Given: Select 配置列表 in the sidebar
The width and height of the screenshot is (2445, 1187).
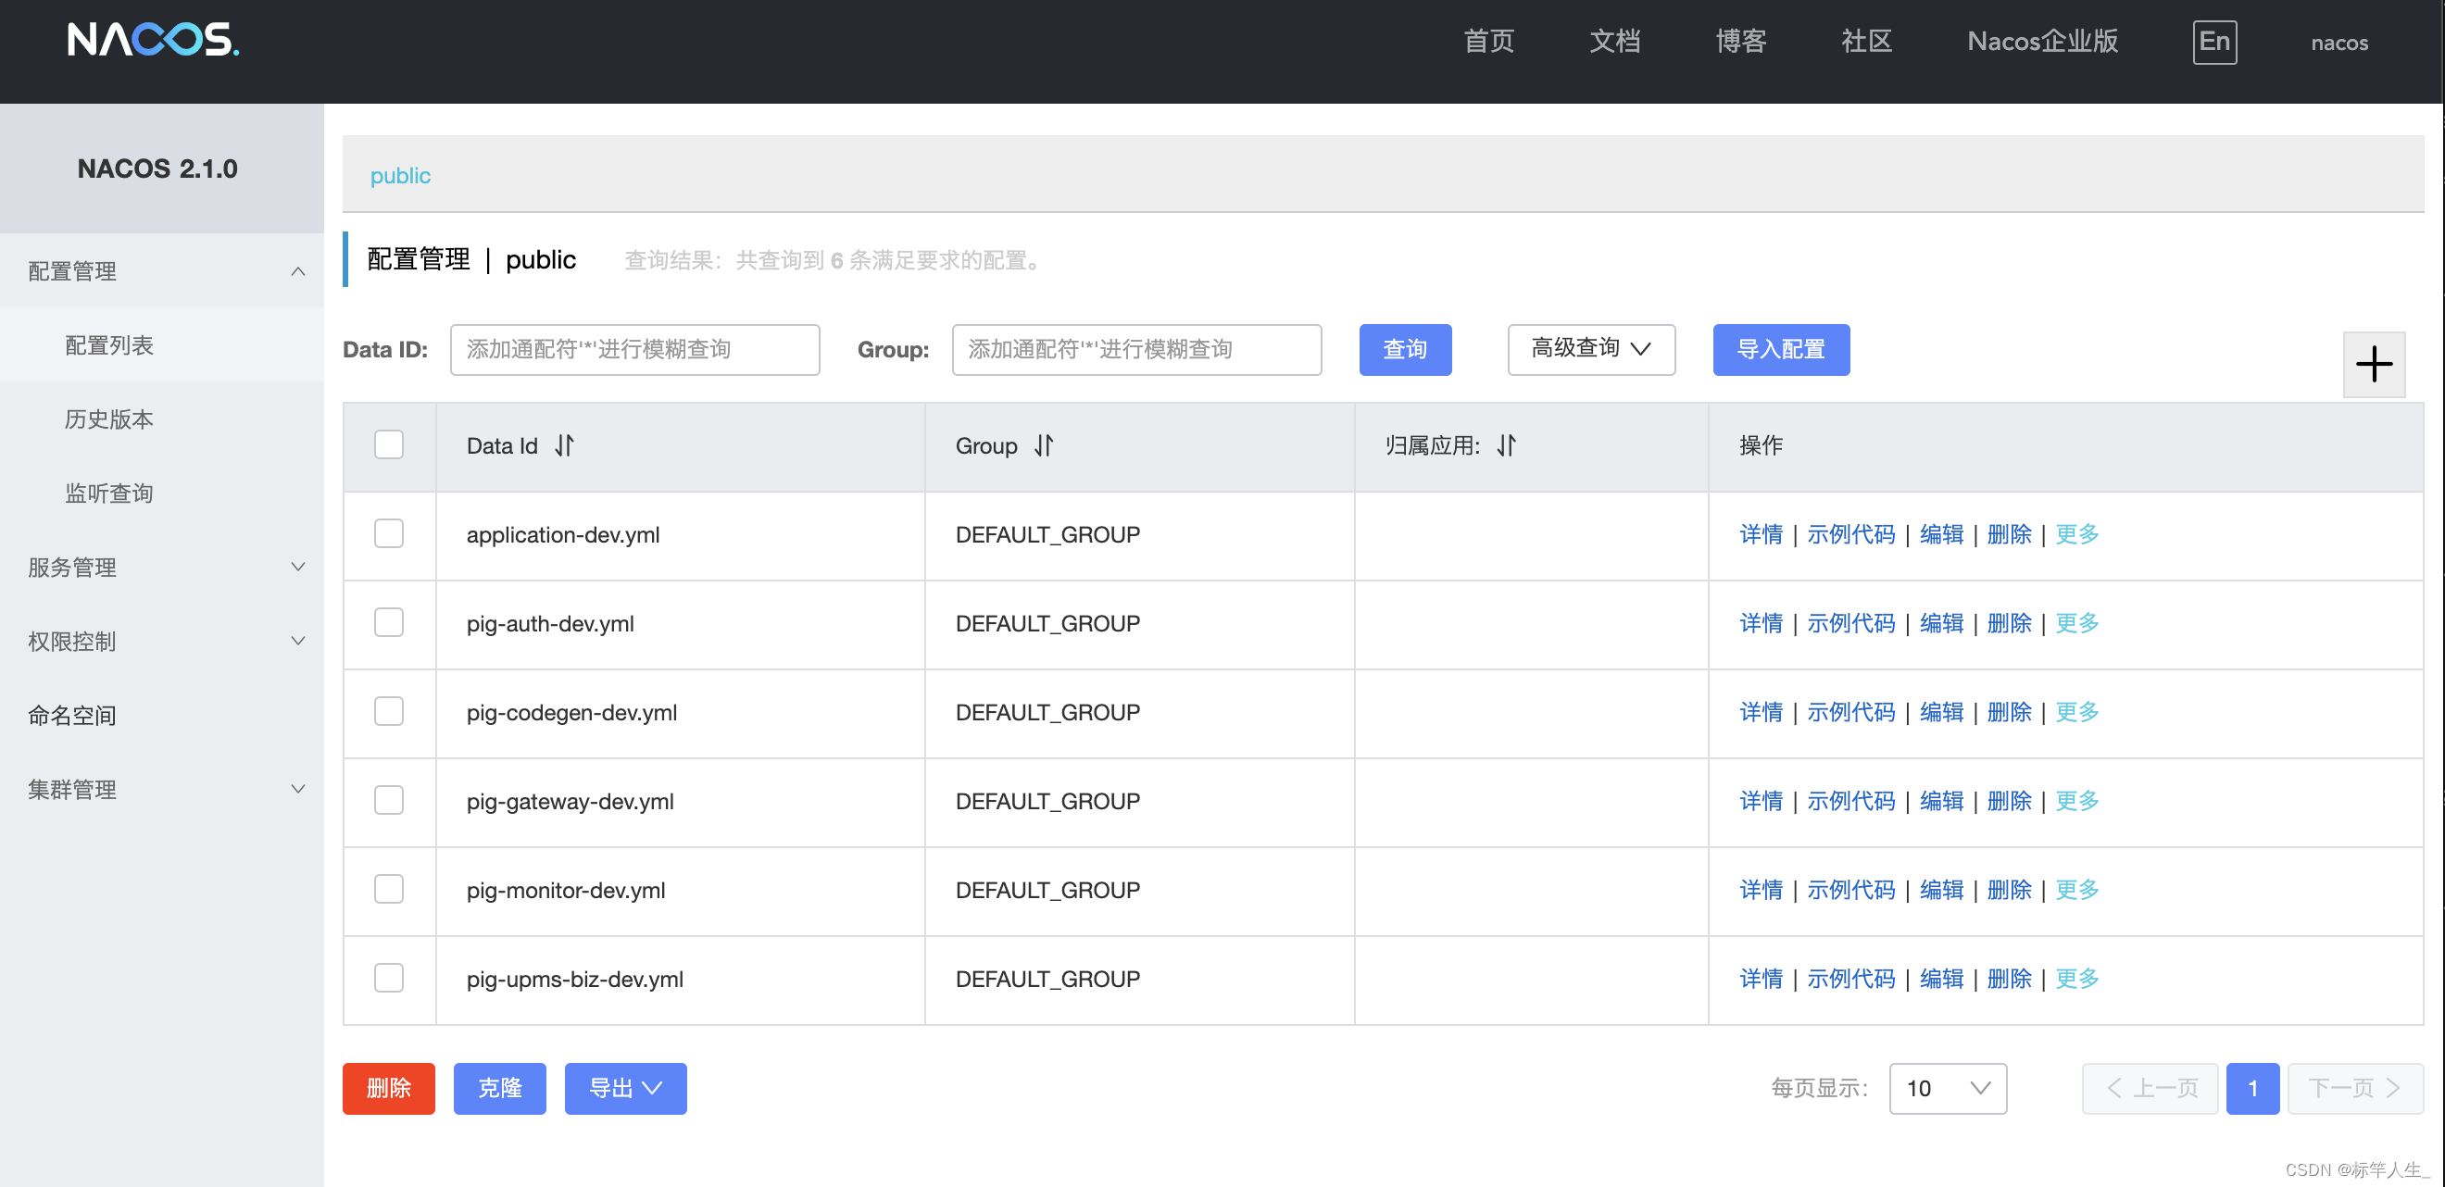Looking at the screenshot, I should pyautogui.click(x=161, y=345).
